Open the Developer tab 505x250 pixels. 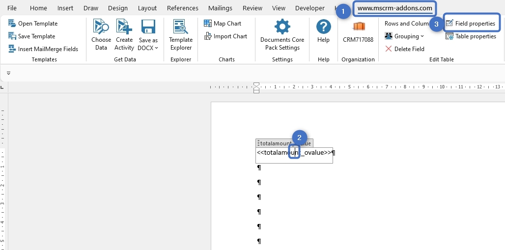click(310, 8)
